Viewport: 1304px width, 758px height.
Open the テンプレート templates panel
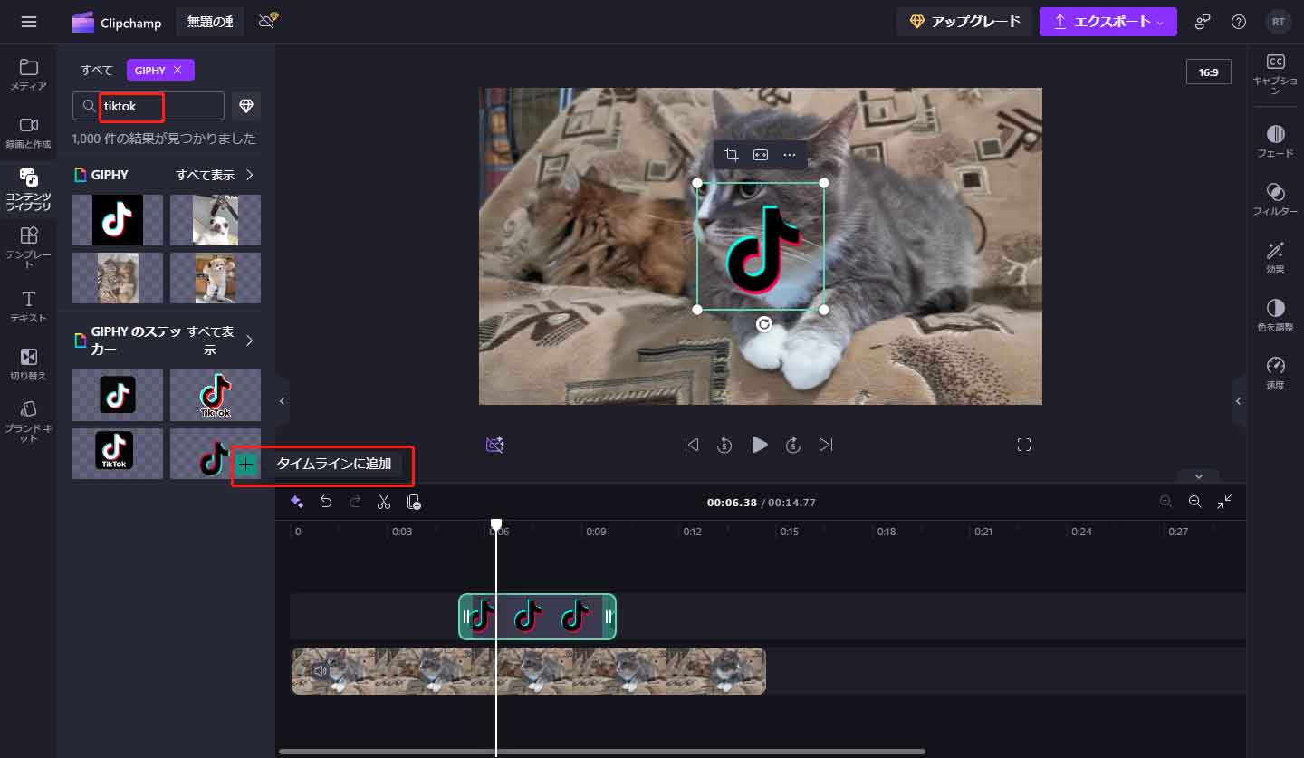(x=28, y=247)
